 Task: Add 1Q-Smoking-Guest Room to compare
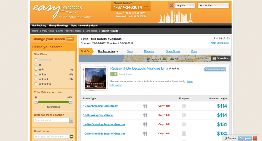(184, 115)
